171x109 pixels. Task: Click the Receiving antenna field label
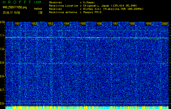pyautogui.click(x=63, y=12)
